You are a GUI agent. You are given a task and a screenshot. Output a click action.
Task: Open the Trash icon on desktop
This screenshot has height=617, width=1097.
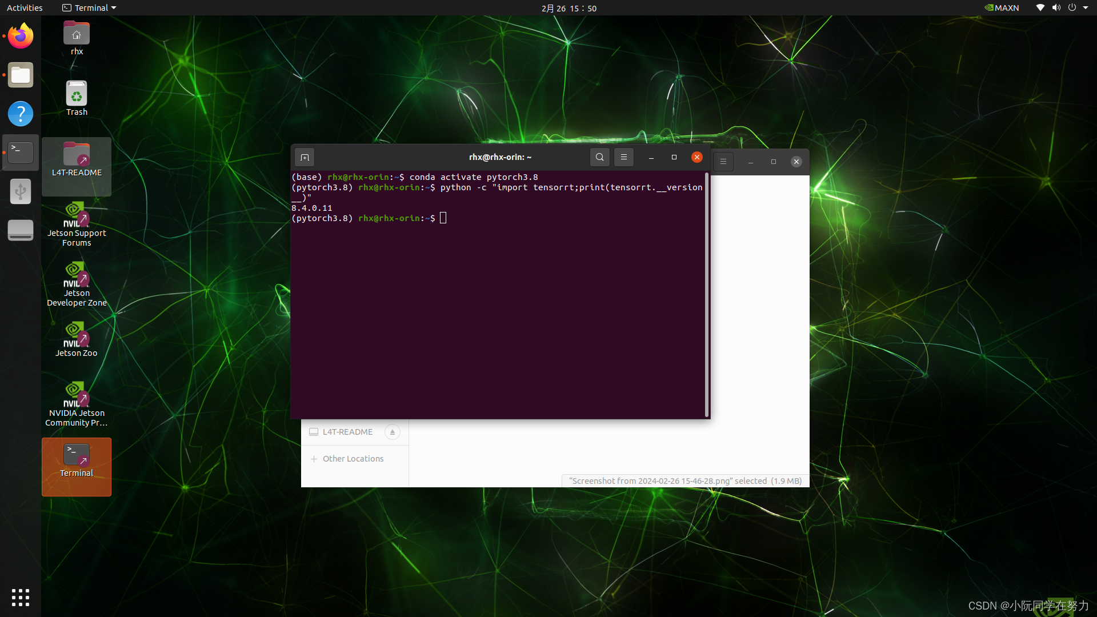click(x=76, y=98)
